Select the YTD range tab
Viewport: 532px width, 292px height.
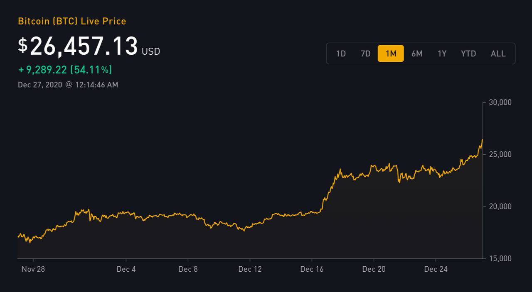pos(468,54)
